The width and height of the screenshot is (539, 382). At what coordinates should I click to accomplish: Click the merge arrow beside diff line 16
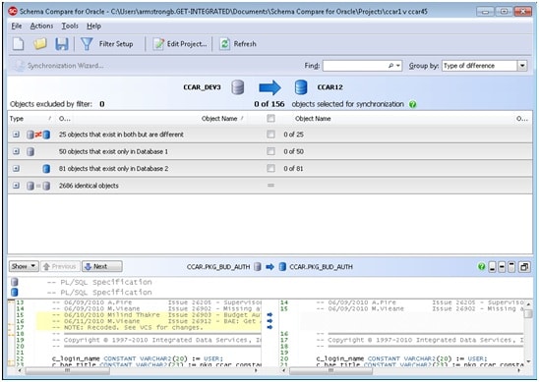[x=269, y=321]
